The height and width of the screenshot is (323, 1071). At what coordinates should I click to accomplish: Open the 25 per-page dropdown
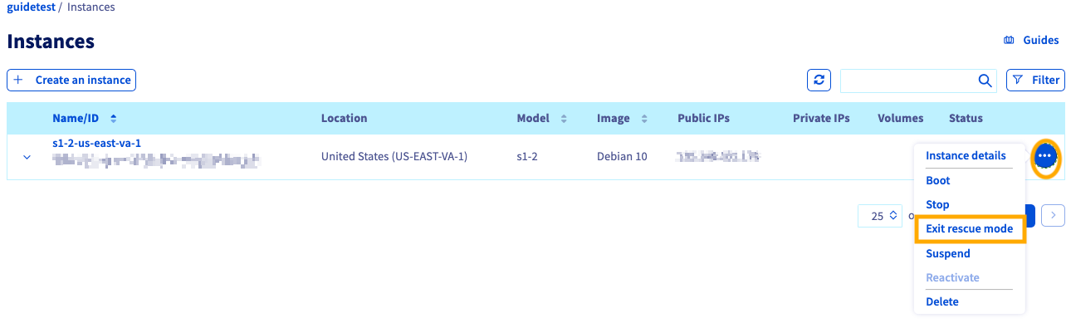879,216
